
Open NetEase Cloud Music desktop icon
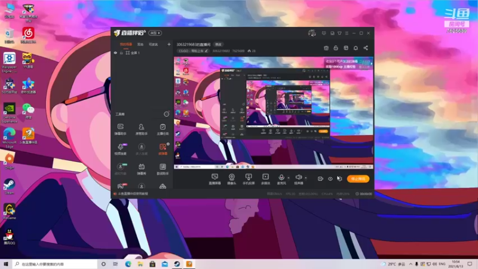(28, 35)
